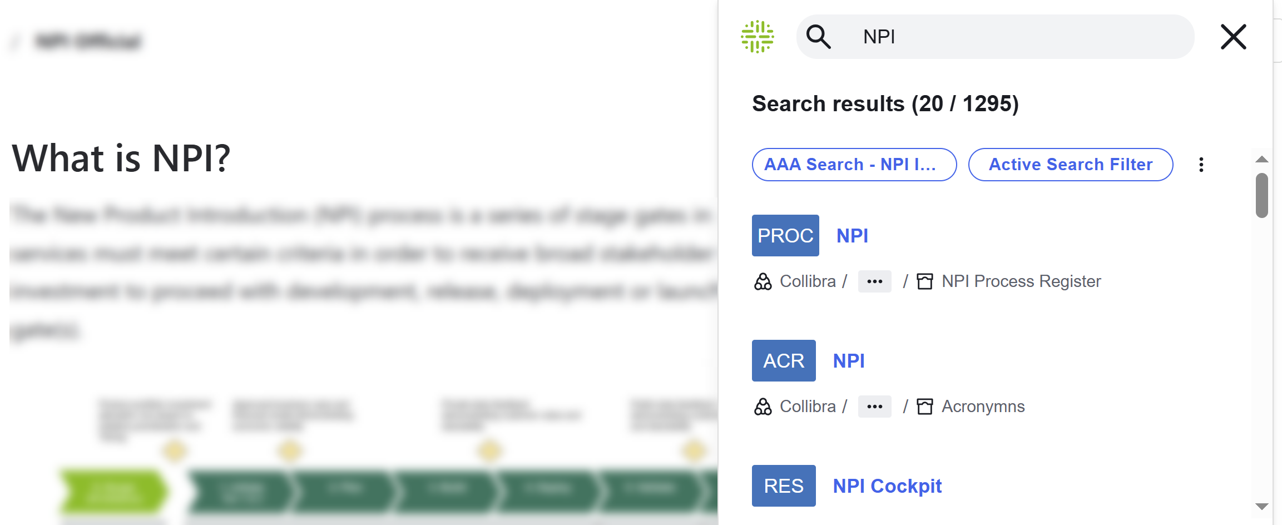The image size is (1282, 525).
Task: Click the Collibra community icon beside NPI Process Register
Action: [x=764, y=281]
